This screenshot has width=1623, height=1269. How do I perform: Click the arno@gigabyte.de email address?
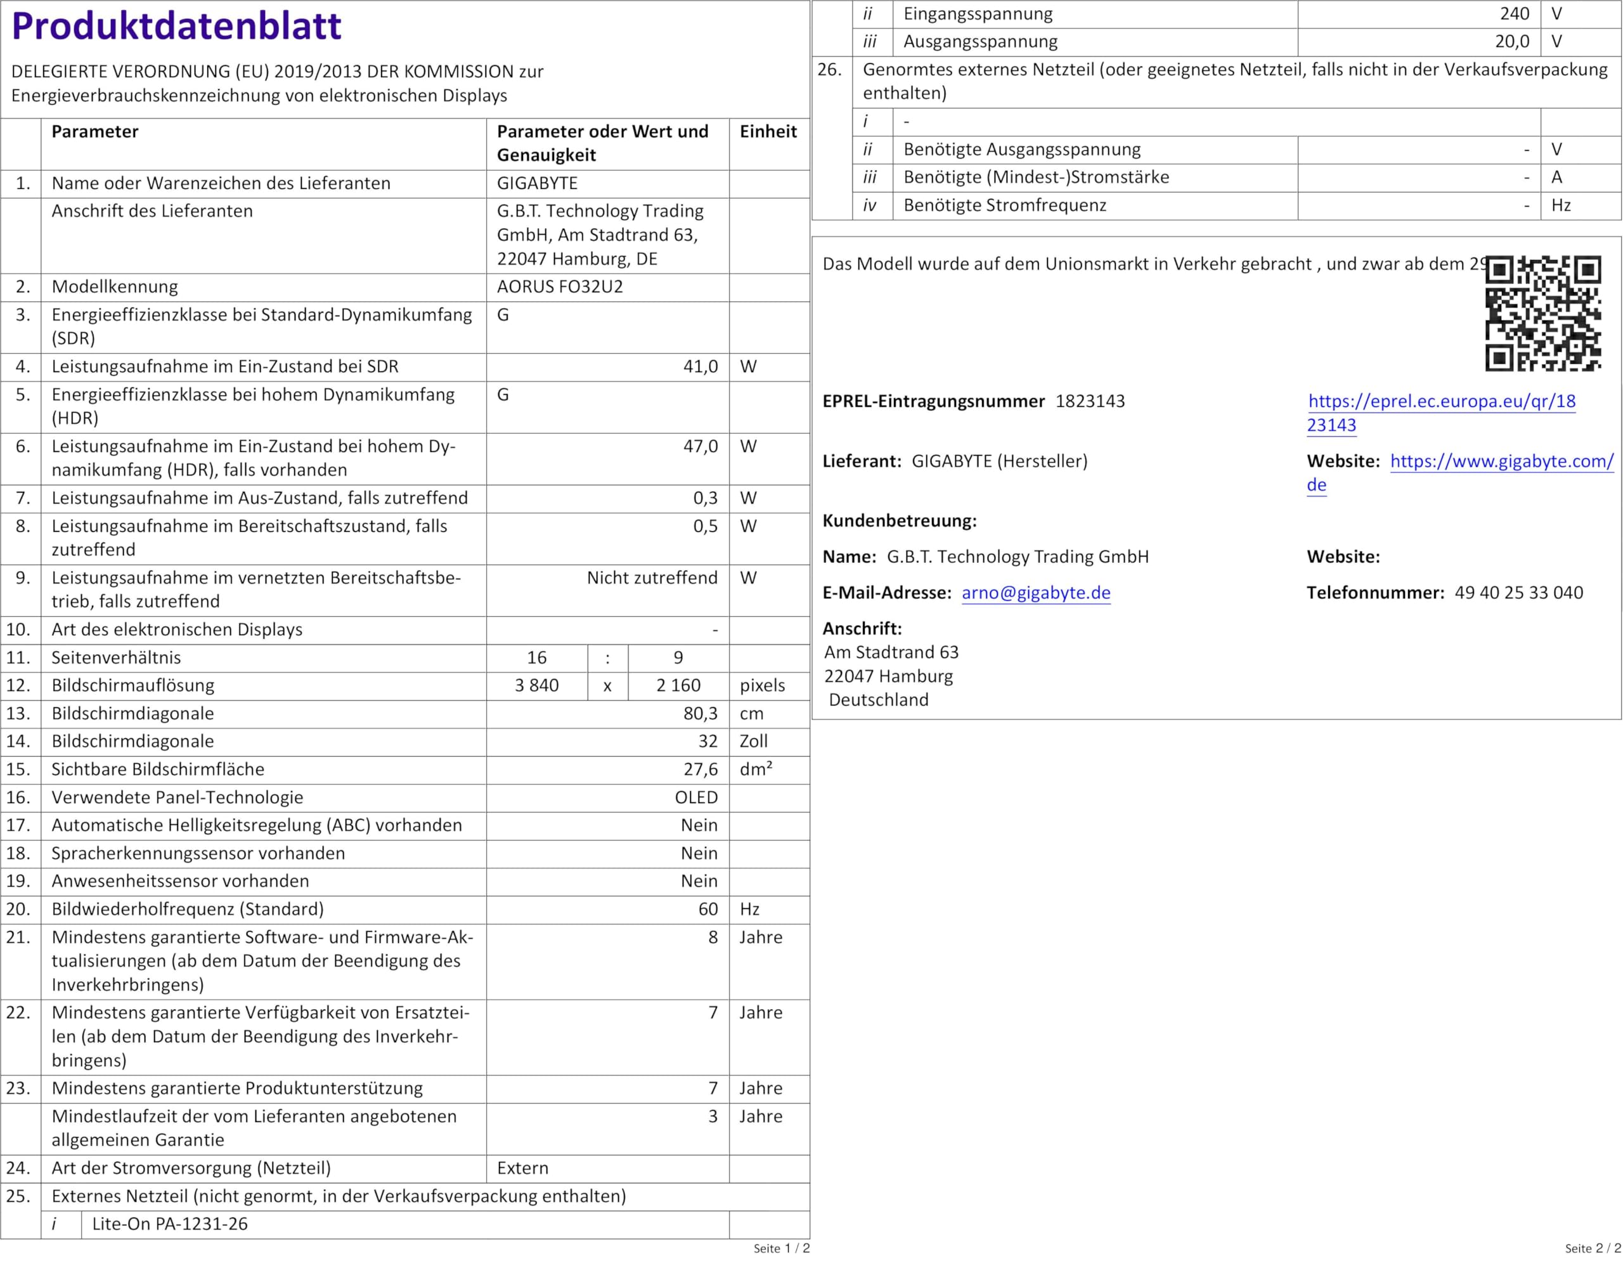click(x=1036, y=593)
